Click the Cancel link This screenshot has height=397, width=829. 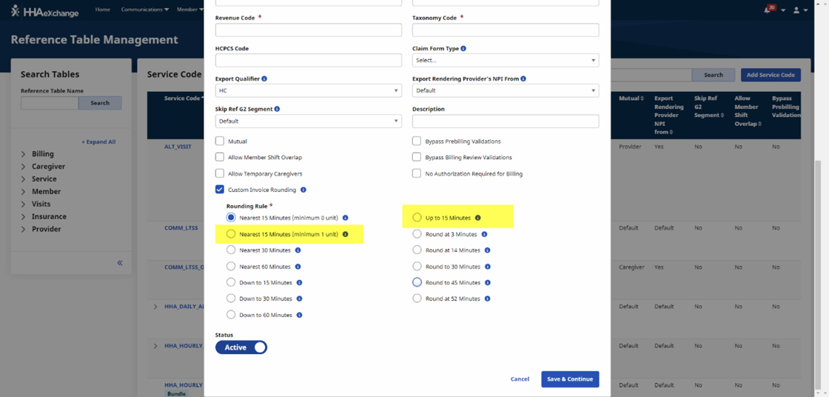pos(520,379)
